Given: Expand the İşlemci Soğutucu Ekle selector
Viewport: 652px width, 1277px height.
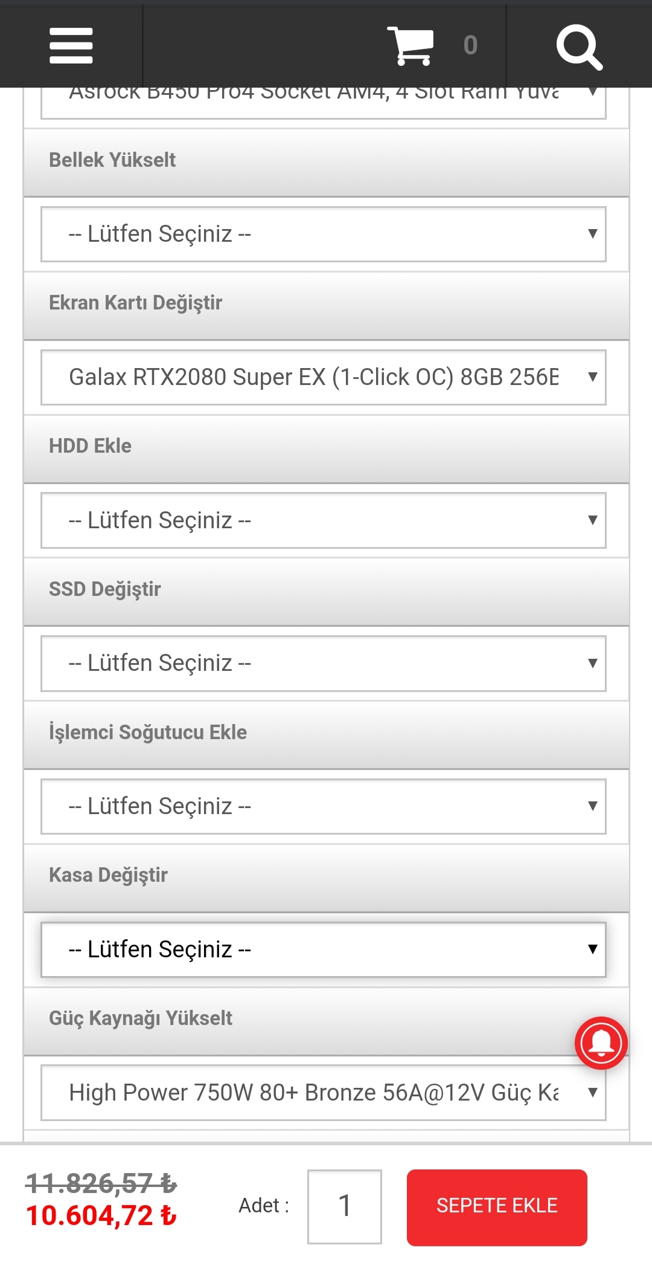Looking at the screenshot, I should [x=323, y=806].
